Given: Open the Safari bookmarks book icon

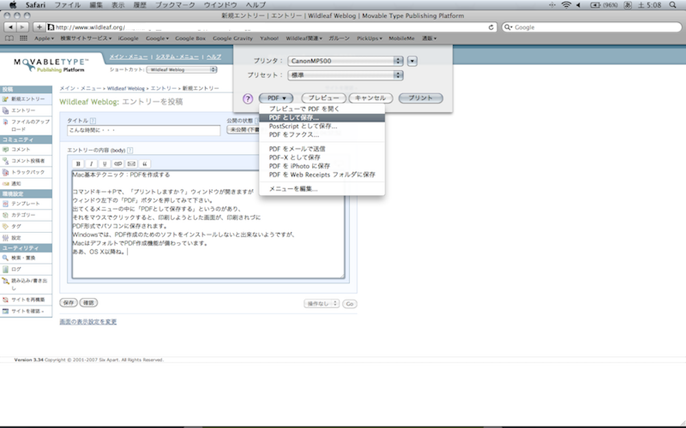Looking at the screenshot, I should [x=9, y=38].
